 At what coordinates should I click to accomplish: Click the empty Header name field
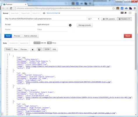point(20,29)
